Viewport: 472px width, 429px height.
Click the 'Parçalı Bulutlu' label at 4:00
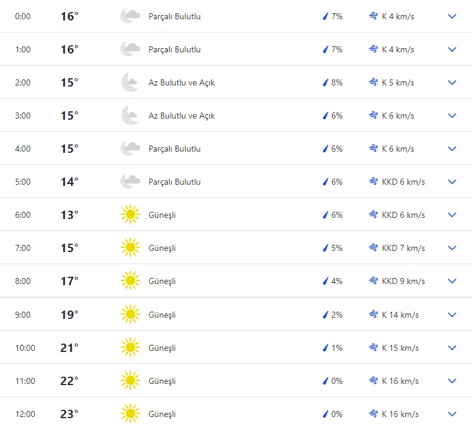[174, 149]
